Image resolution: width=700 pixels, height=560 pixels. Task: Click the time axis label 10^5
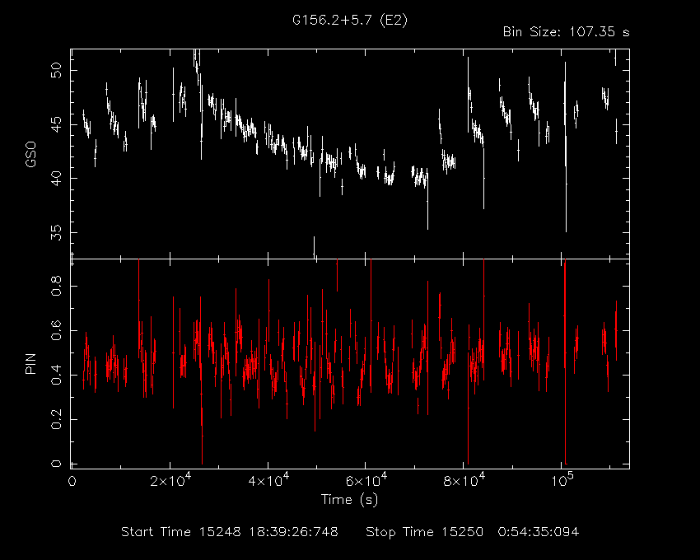pos(562,480)
